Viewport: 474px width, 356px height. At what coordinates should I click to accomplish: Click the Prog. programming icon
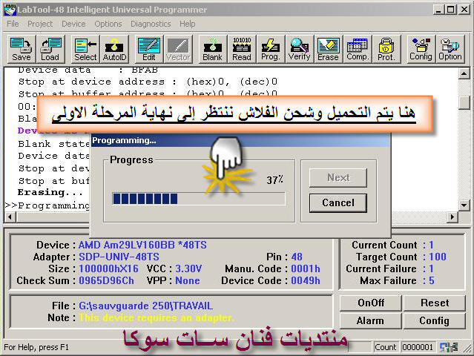click(x=271, y=49)
